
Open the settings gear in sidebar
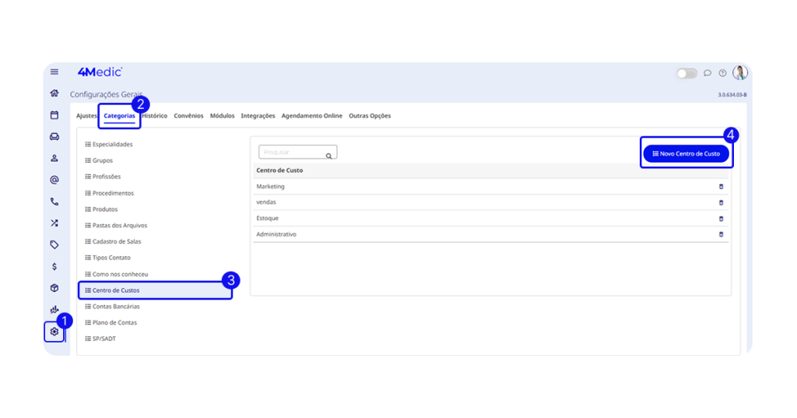54,332
